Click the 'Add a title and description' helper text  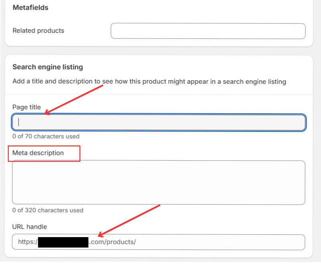(x=149, y=82)
